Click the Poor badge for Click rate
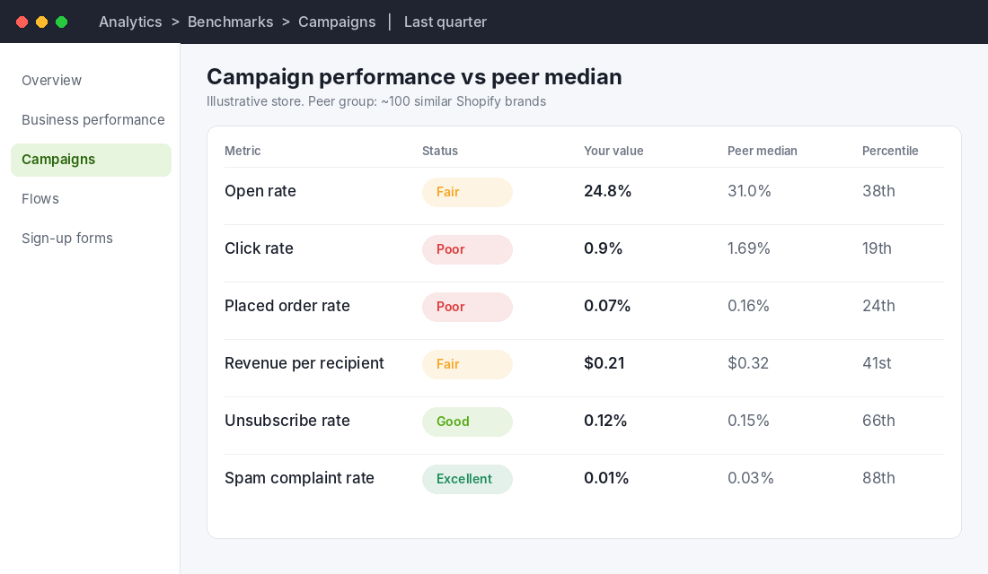This screenshot has width=988, height=574. point(468,249)
